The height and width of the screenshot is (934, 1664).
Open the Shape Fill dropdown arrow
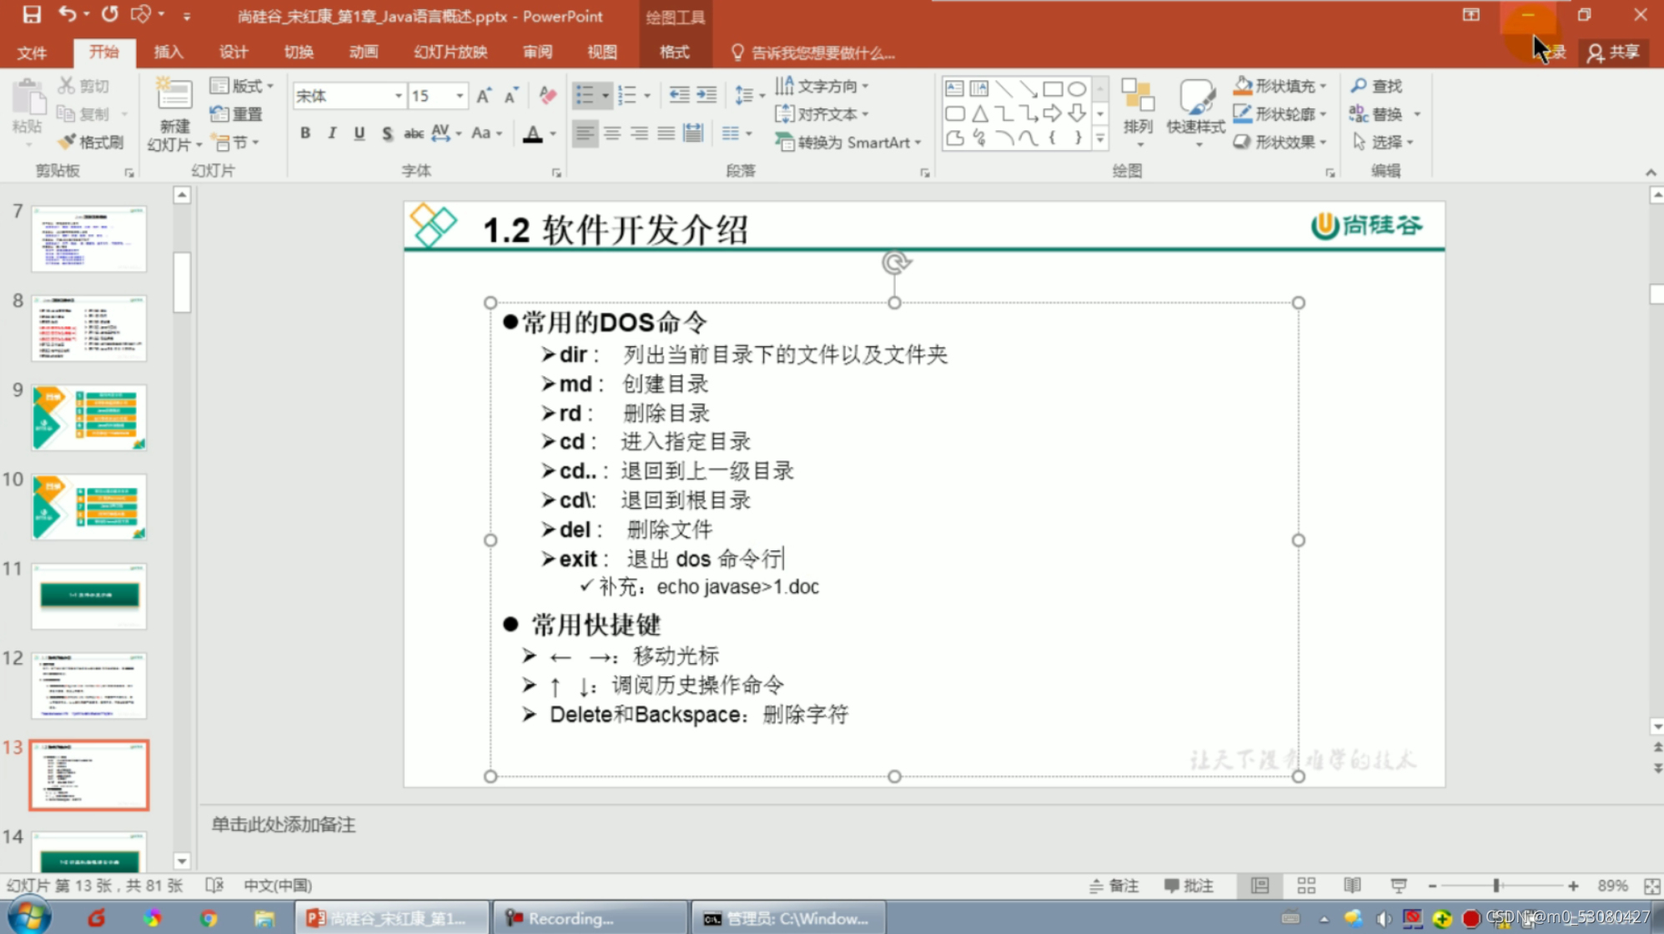1324,86
